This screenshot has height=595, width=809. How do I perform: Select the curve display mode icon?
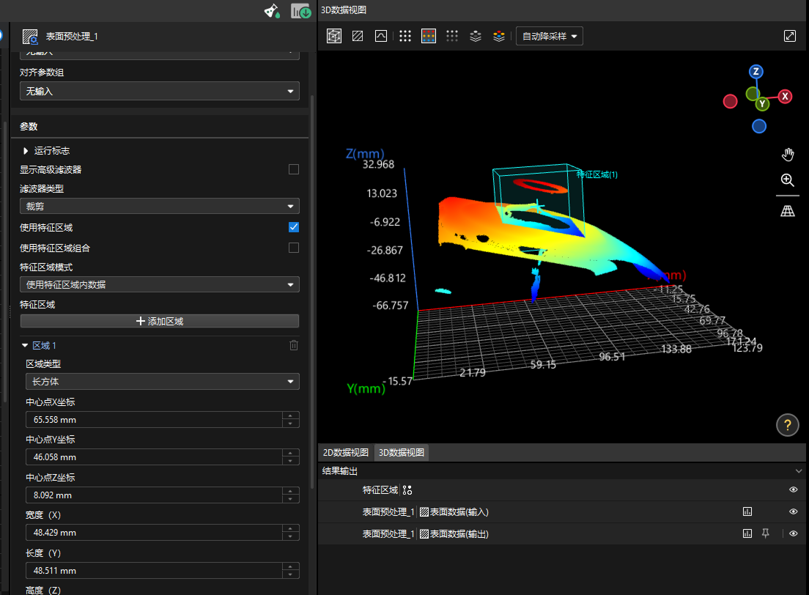[x=380, y=35]
